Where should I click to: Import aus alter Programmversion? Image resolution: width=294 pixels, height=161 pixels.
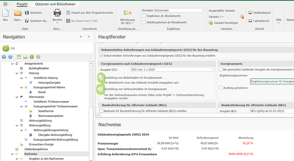(x=89, y=13)
